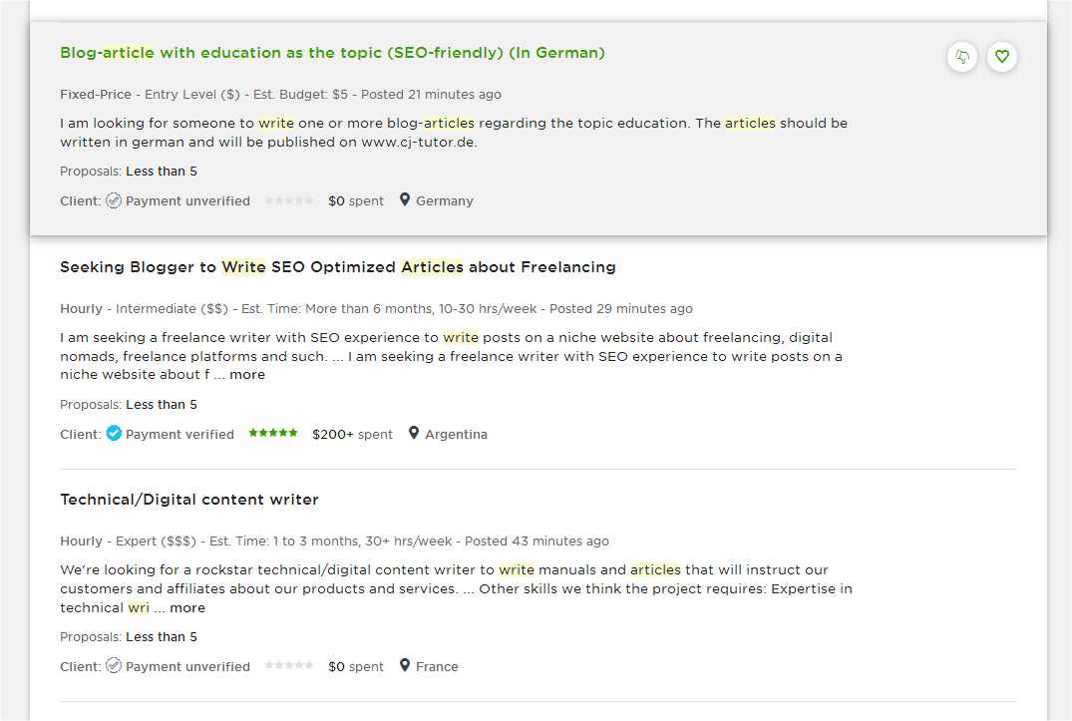
Task: Click the location pin next to Germany
Action: tap(405, 199)
